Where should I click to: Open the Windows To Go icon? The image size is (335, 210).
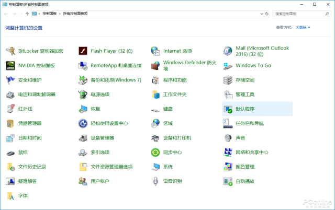[x=228, y=66]
